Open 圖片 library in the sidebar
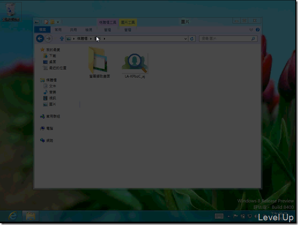 pos(53,104)
